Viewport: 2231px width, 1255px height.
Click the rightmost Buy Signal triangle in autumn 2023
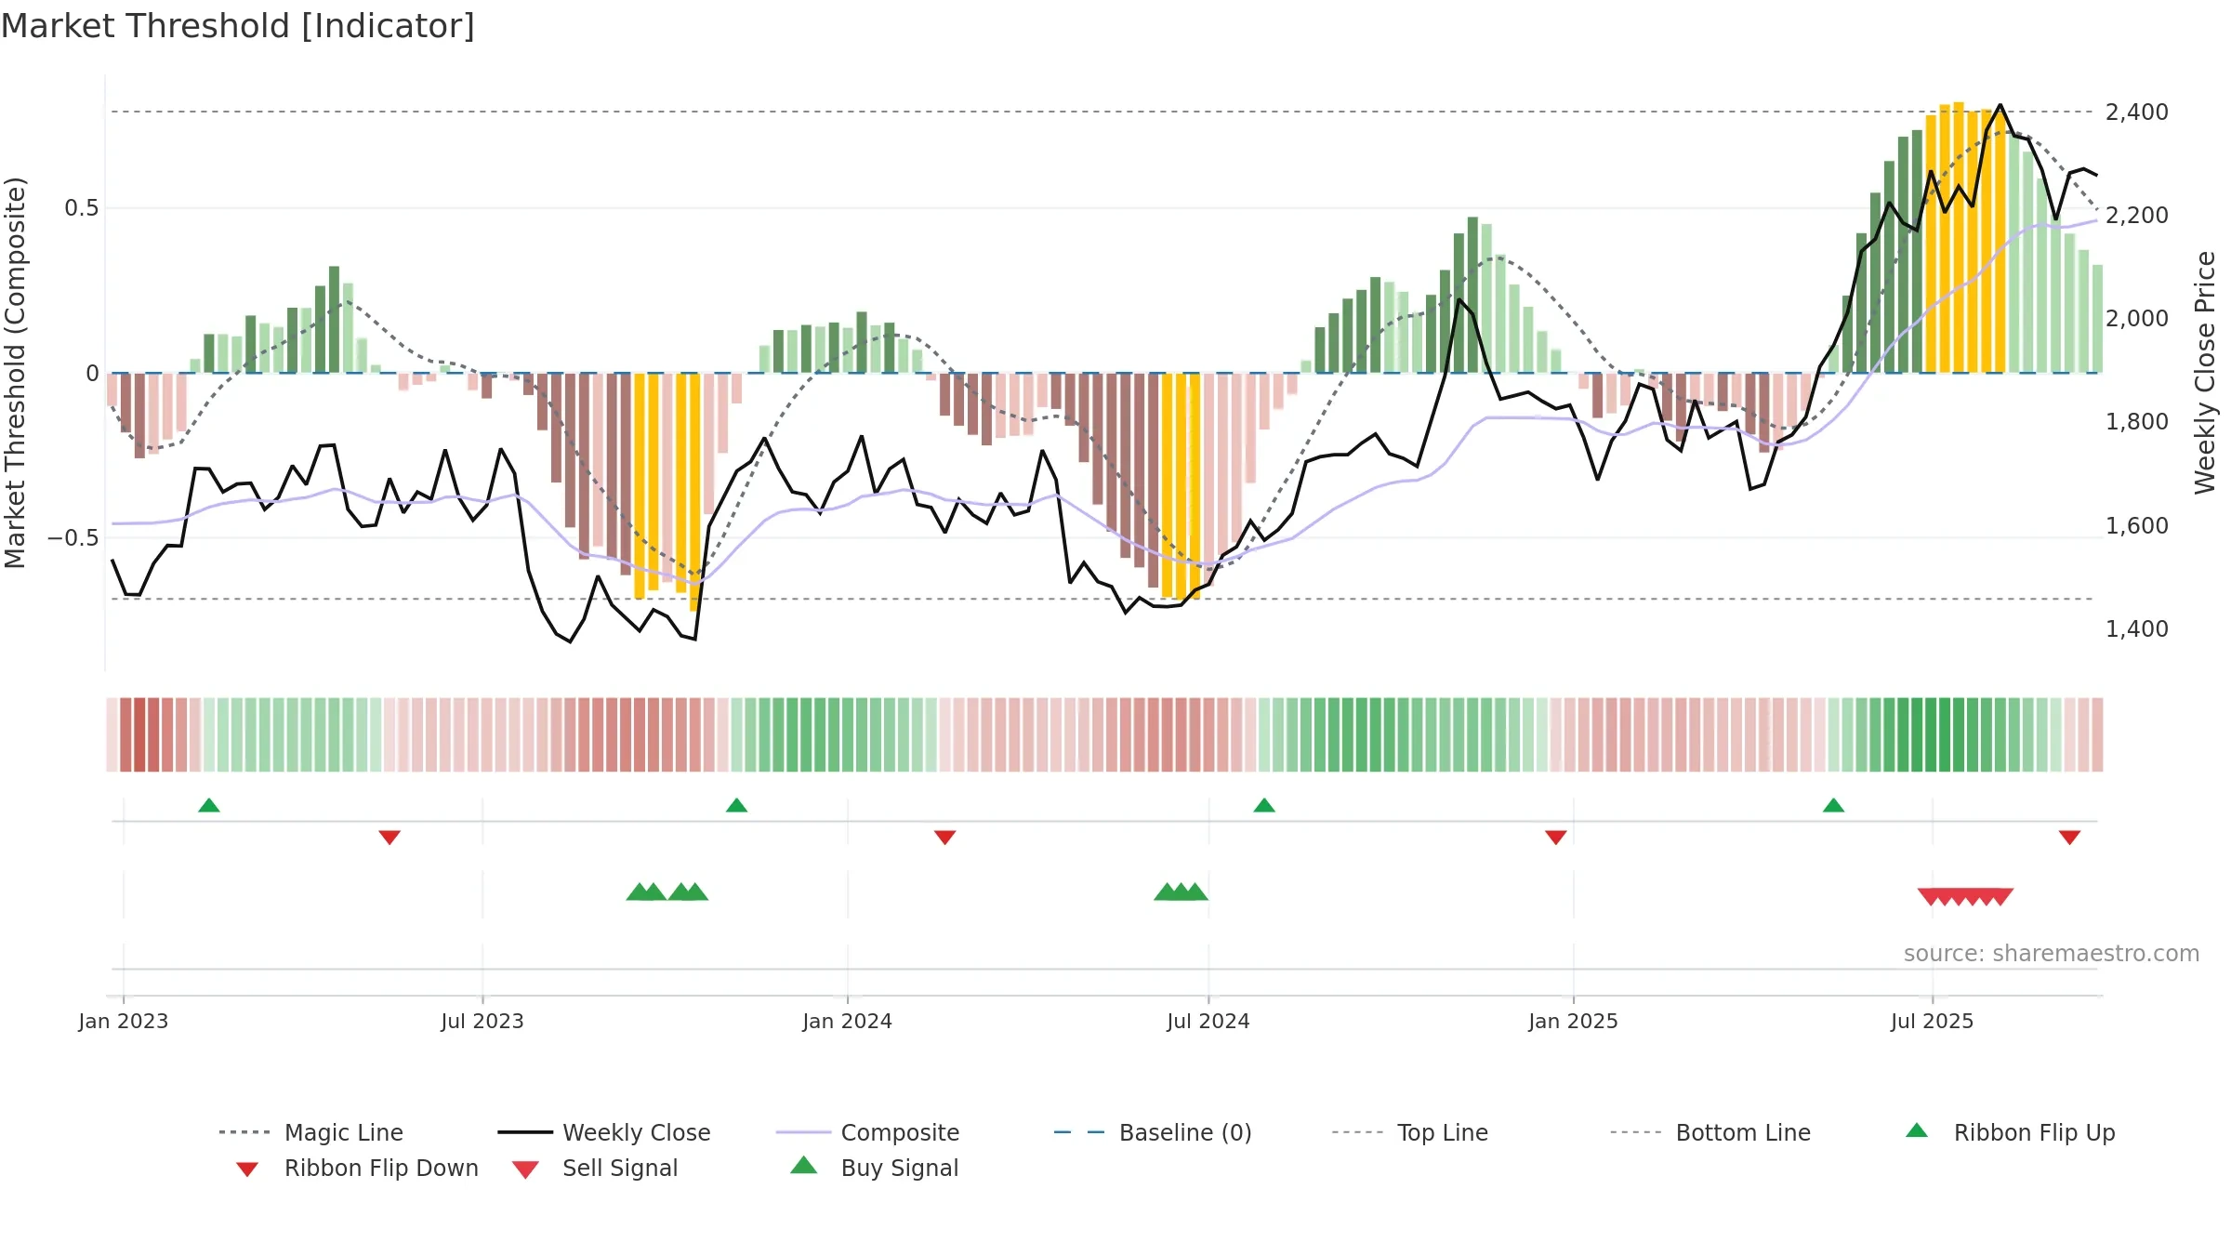(695, 892)
